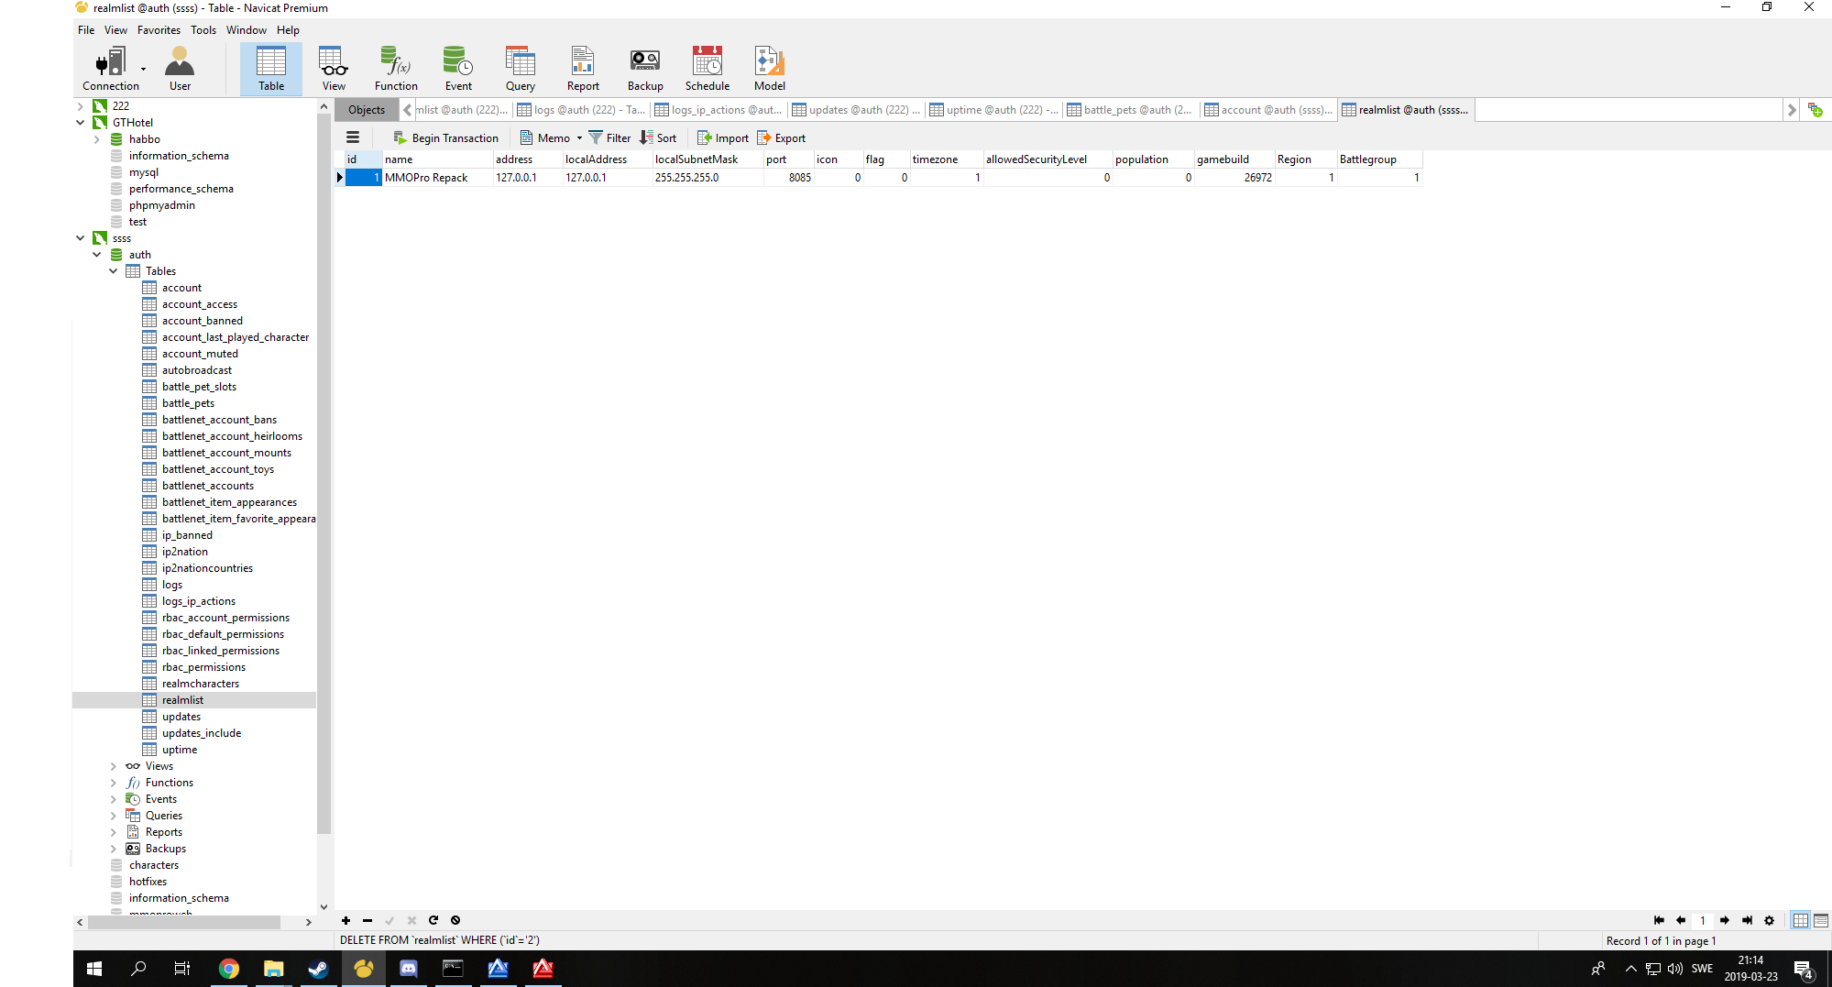Image resolution: width=1832 pixels, height=987 pixels.
Task: Open the Tools menu
Action: [203, 29]
